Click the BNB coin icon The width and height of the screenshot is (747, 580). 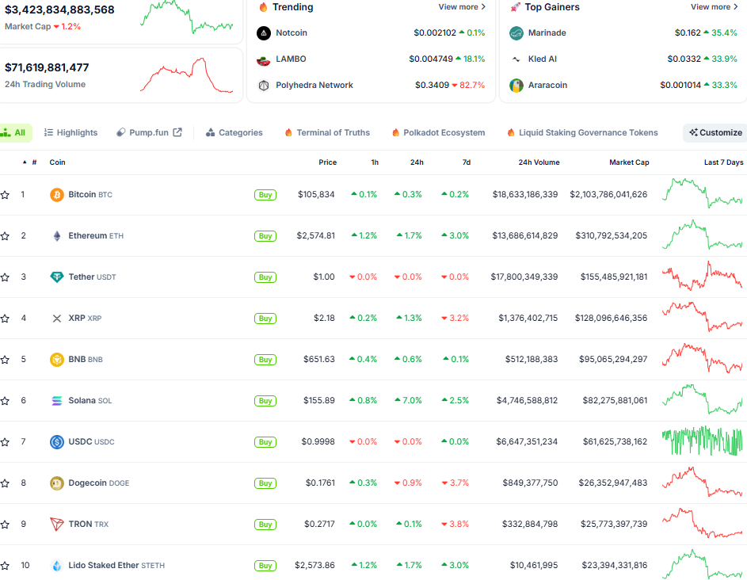57,360
